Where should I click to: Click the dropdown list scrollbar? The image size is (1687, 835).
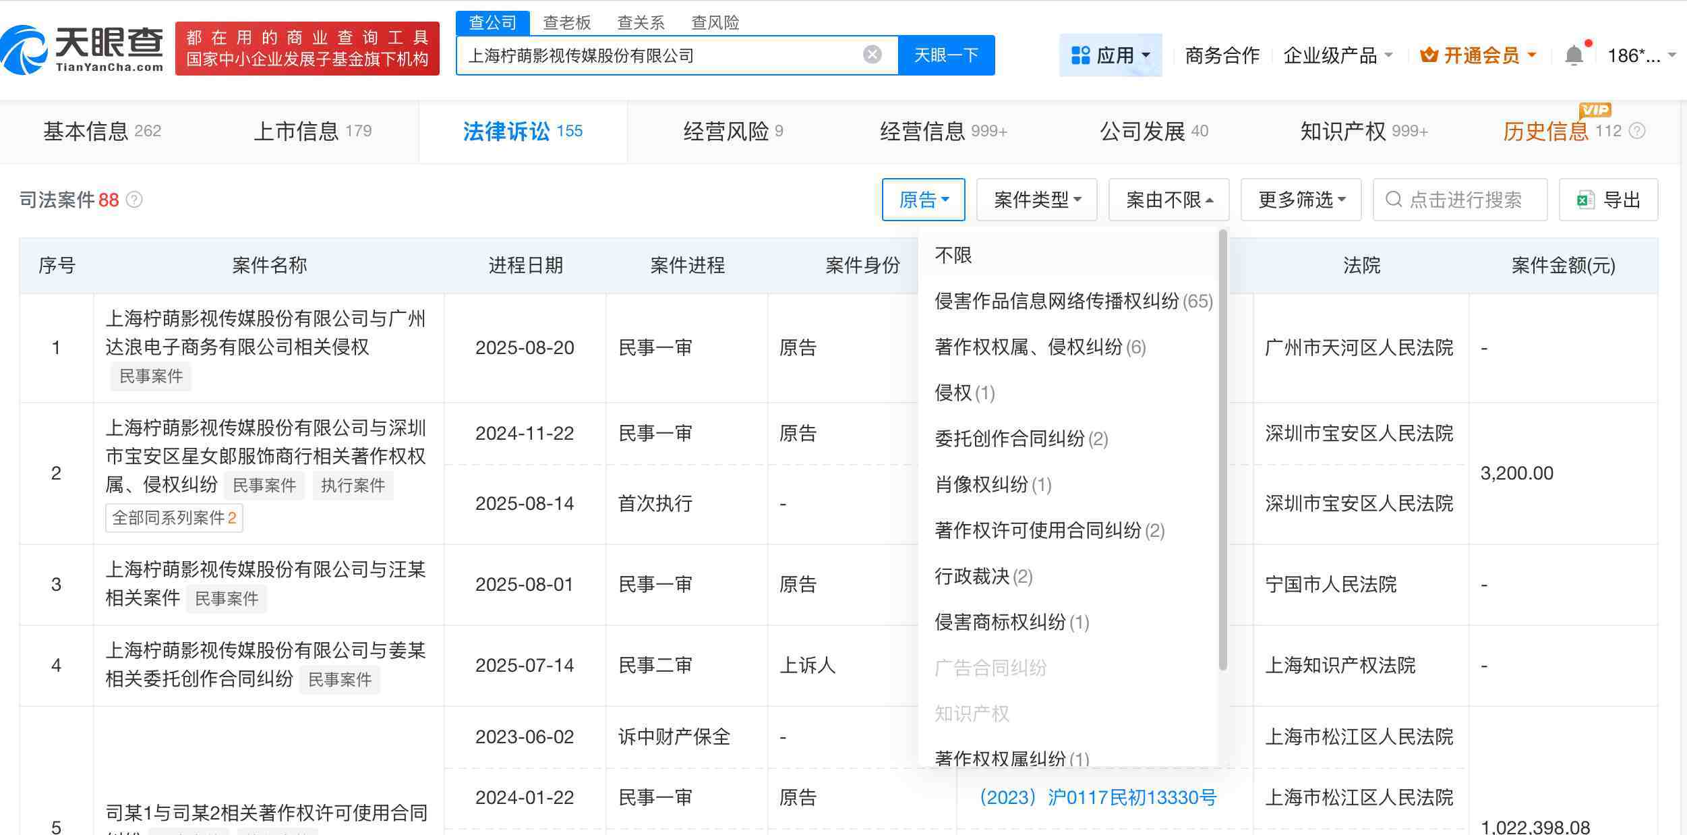(x=1222, y=449)
